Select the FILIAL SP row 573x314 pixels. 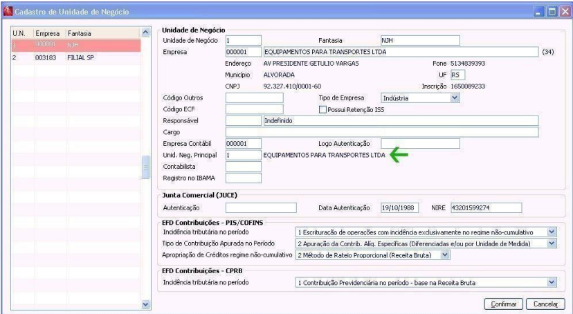pyautogui.click(x=76, y=57)
